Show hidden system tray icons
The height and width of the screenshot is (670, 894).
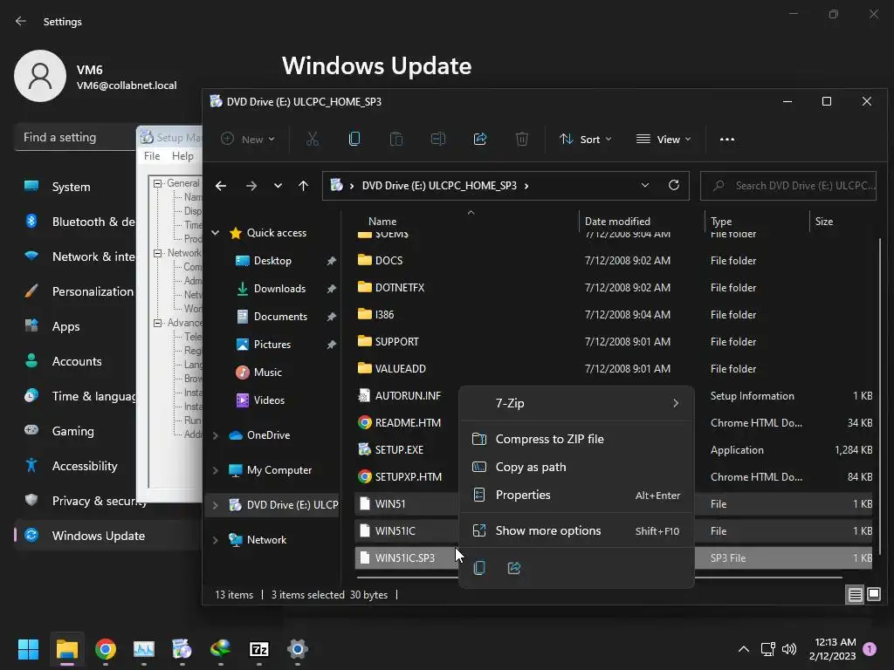[x=744, y=649]
